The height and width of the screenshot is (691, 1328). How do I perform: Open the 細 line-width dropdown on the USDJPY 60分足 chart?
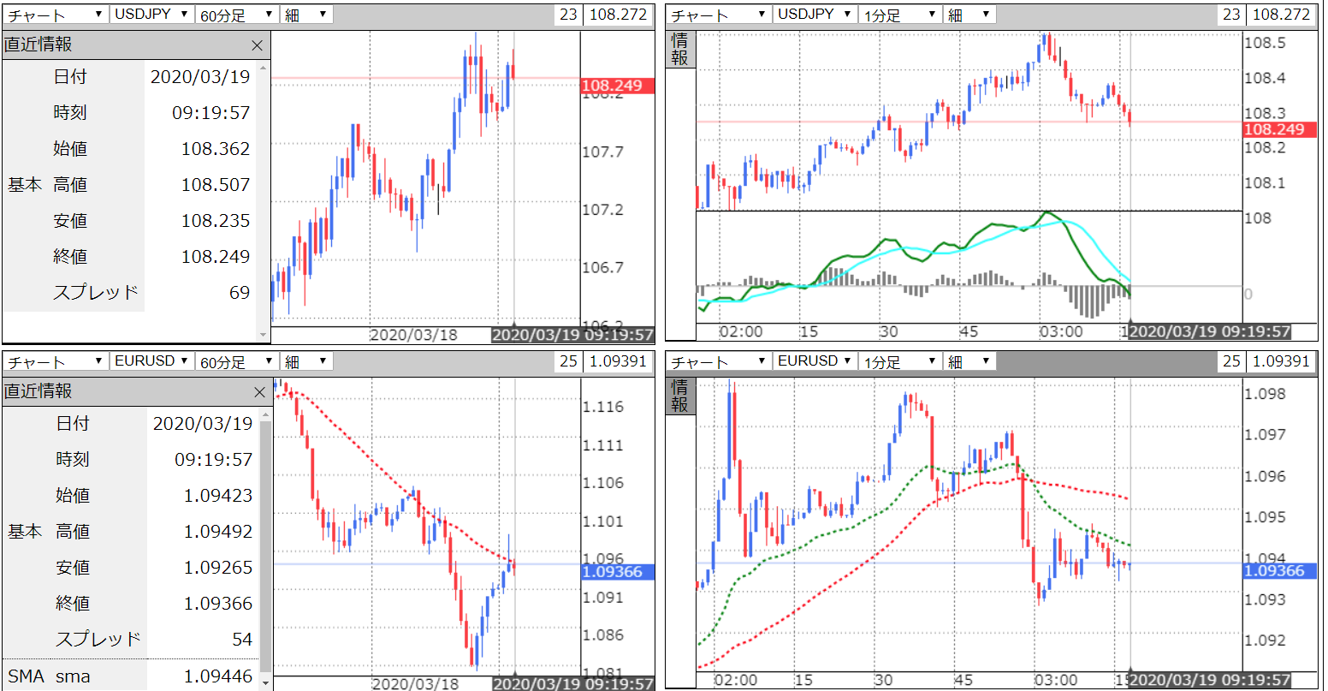pyautogui.click(x=306, y=15)
